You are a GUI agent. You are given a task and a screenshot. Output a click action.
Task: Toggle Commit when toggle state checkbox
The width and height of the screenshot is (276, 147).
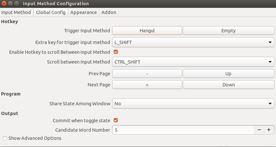(116, 120)
